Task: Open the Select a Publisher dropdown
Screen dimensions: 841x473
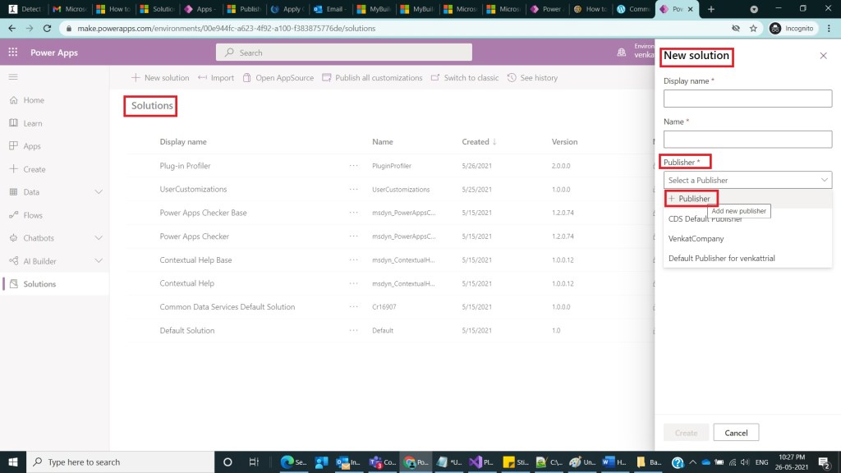Action: 747,180
